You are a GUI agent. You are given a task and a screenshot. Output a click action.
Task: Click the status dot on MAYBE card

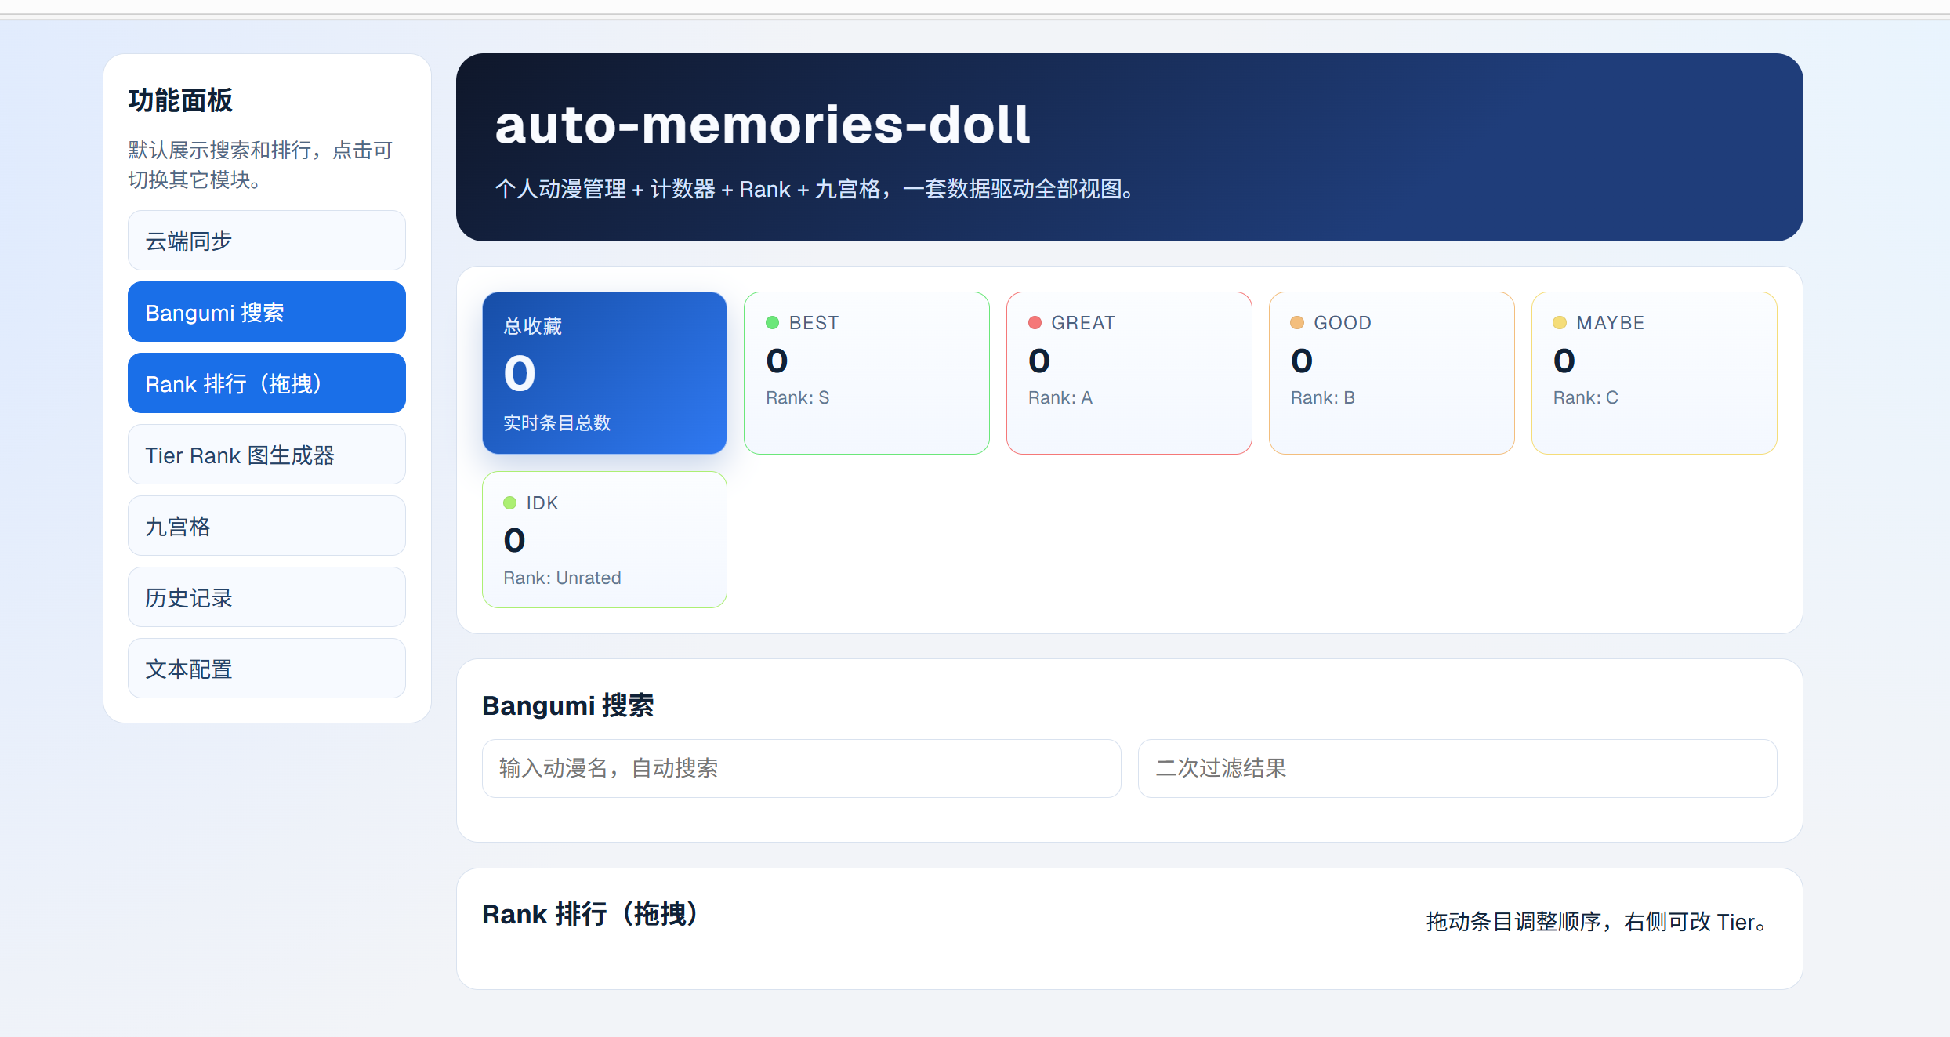coord(1560,321)
